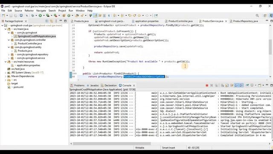The image size is (273, 154).
Task: Open the Back navigation history dropdown
Action: point(143,15)
